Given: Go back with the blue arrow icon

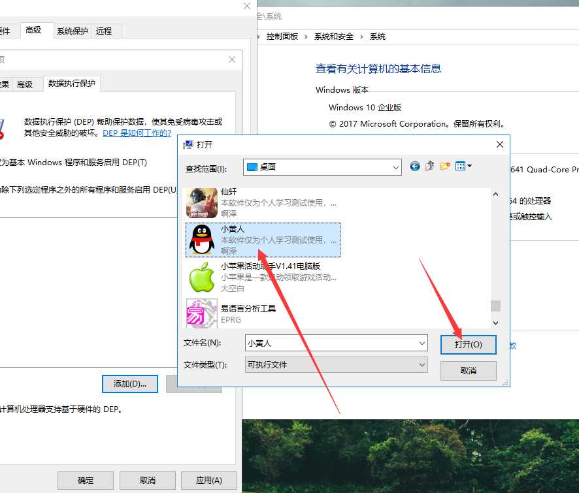Looking at the screenshot, I should pos(415,167).
